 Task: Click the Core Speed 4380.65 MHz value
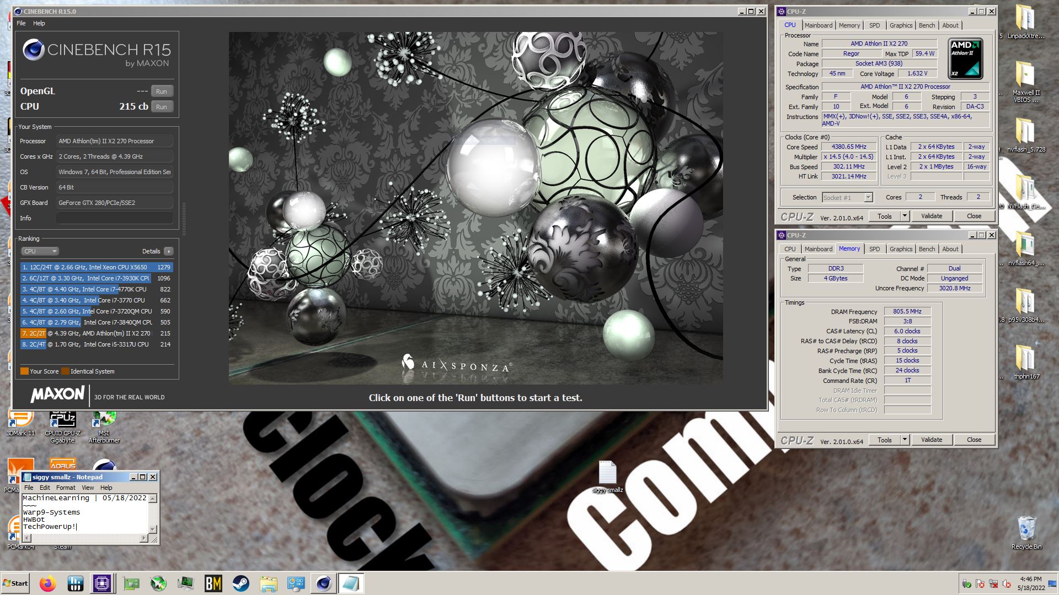(849, 147)
